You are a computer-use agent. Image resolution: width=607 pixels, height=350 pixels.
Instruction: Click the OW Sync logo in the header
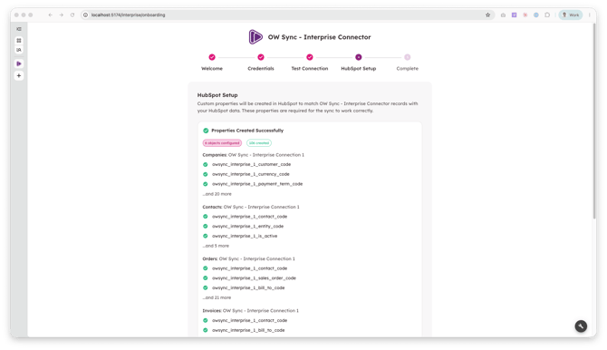(x=255, y=37)
